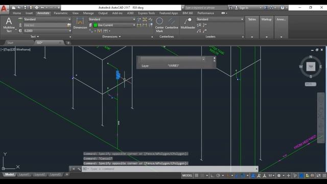Image resolution: width=327 pixels, height=184 pixels.
Task: Click the blue selected valve object
Action: tap(118, 75)
